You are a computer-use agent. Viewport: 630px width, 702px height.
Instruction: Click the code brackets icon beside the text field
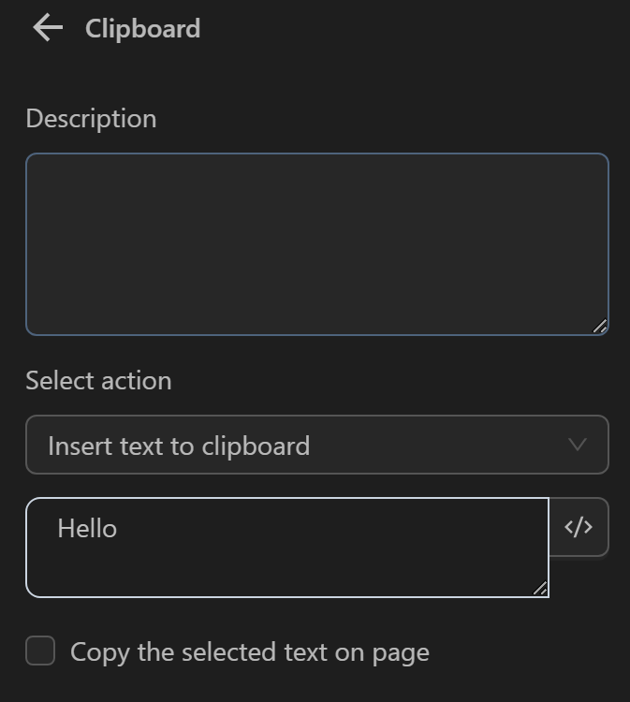point(579,527)
